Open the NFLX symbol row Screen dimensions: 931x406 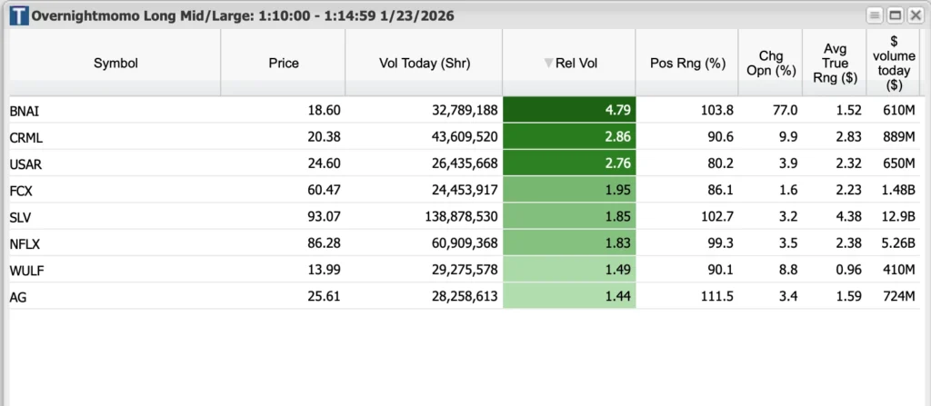pyautogui.click(x=25, y=243)
